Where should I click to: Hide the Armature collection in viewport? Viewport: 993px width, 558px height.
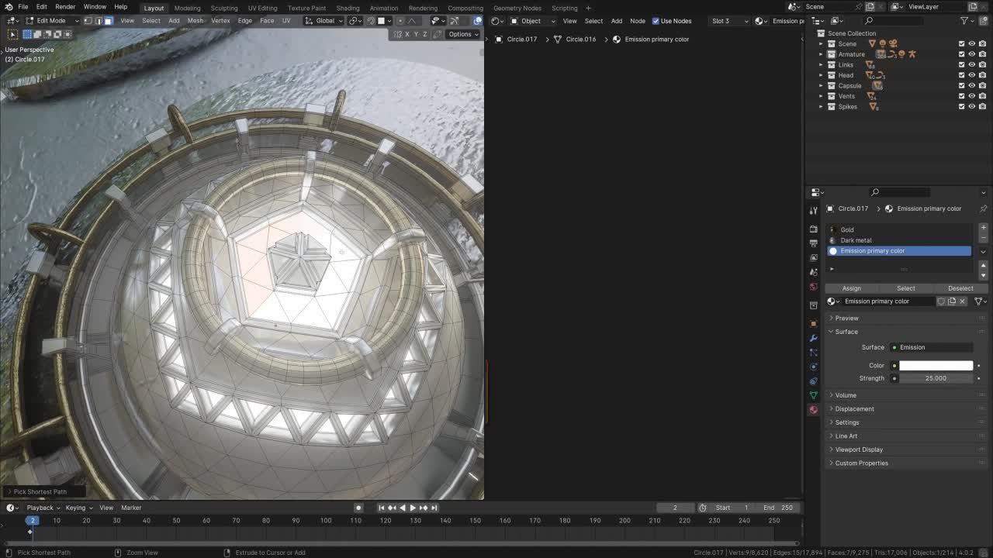pos(971,54)
